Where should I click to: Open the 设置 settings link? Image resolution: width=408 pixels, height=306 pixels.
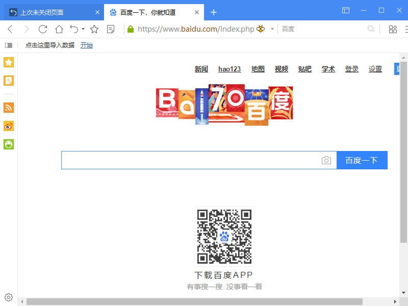pyautogui.click(x=375, y=69)
